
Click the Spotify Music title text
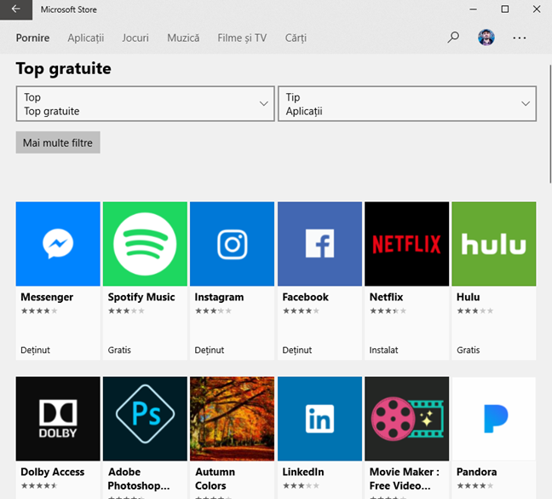141,297
